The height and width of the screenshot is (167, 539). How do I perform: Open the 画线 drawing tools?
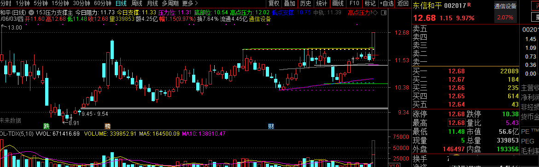pyautogui.click(x=338, y=3)
